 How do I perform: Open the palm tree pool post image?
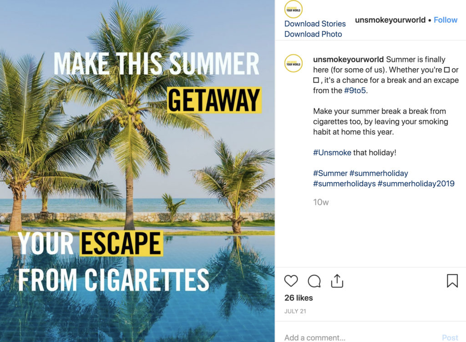137,171
